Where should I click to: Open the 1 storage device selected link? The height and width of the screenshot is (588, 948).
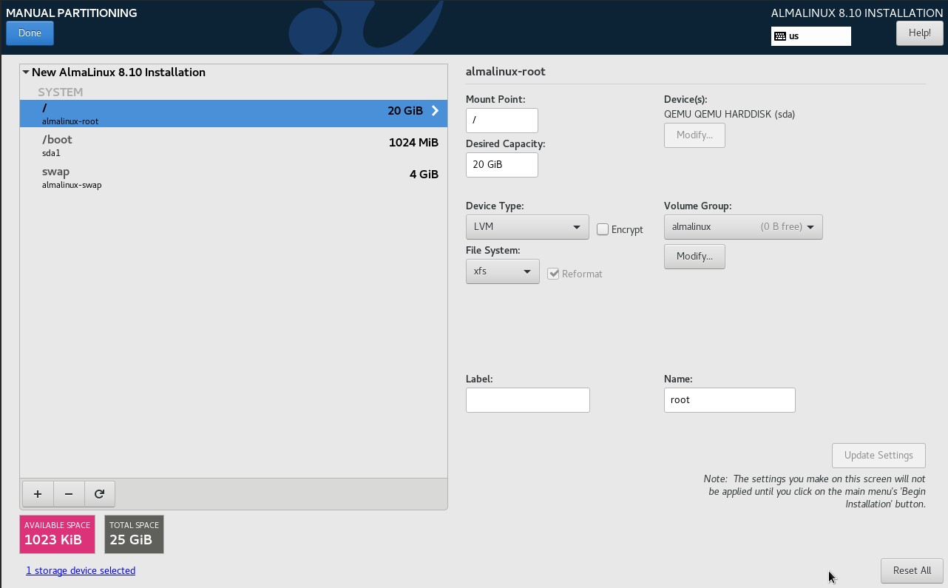point(81,571)
